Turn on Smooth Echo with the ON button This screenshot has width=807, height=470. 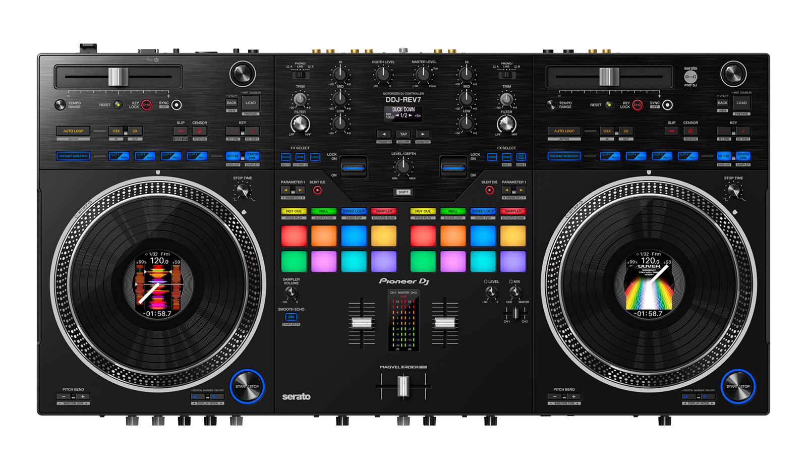[291, 317]
